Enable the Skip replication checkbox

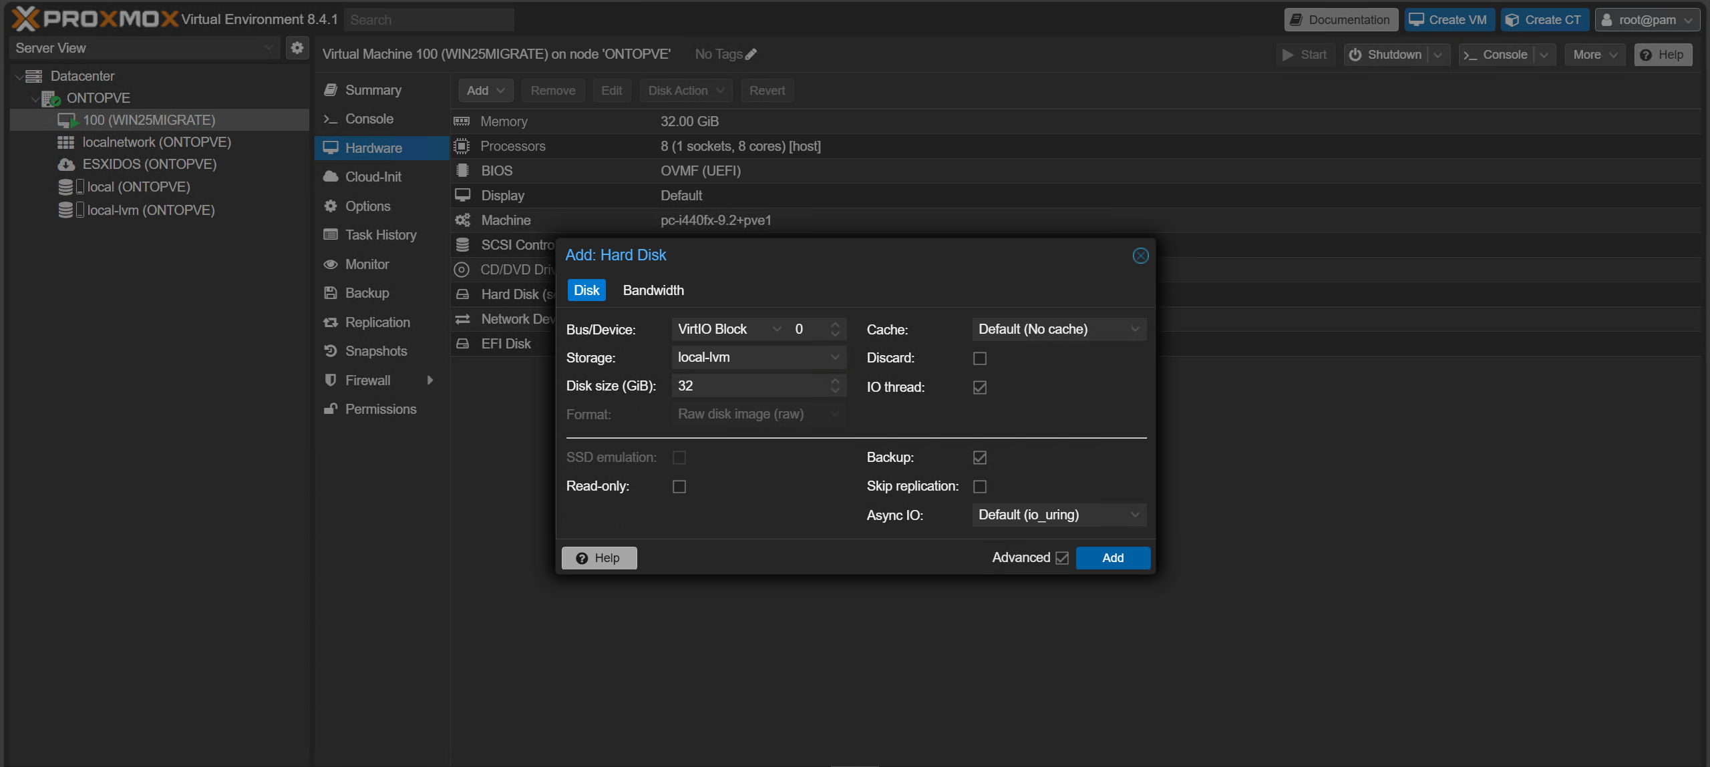[980, 486]
